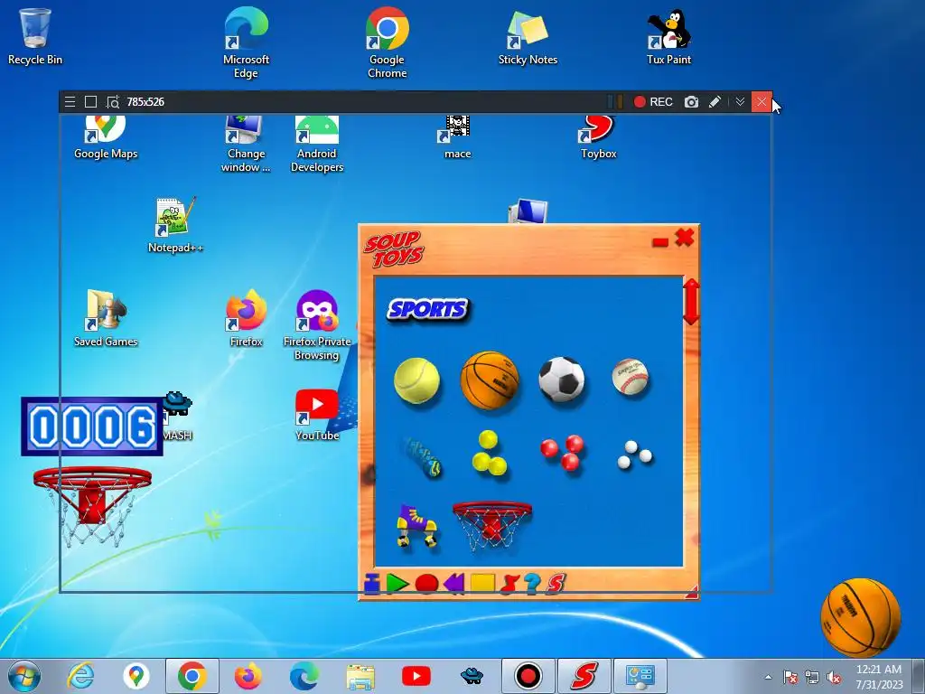Click the green play button in Soup Toys
925x694 pixels.
click(397, 584)
